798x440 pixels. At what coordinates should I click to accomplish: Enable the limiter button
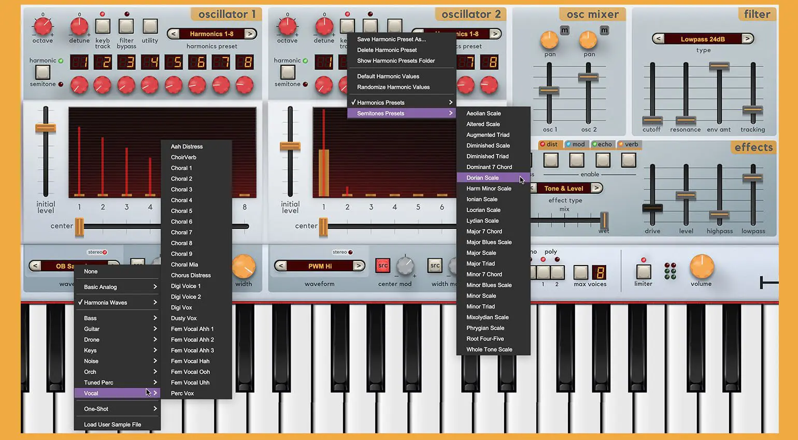[643, 271]
